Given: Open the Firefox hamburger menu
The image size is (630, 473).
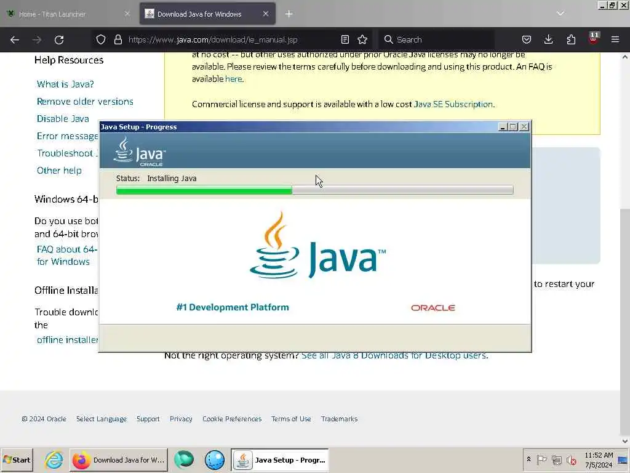Looking at the screenshot, I should 615,39.
